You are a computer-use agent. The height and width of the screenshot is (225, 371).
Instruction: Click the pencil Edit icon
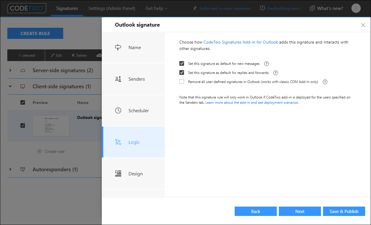(x=52, y=55)
